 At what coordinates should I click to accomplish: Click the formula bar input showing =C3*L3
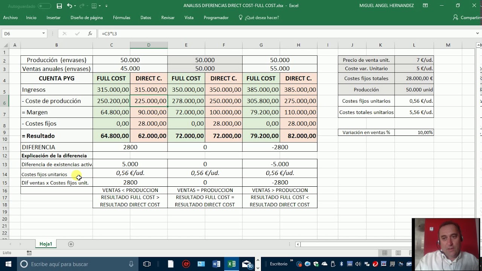click(286, 33)
